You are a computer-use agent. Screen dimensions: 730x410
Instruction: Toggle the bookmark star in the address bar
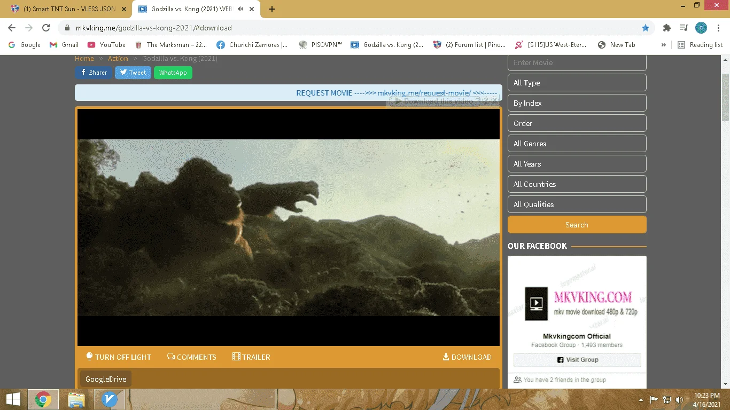646,28
